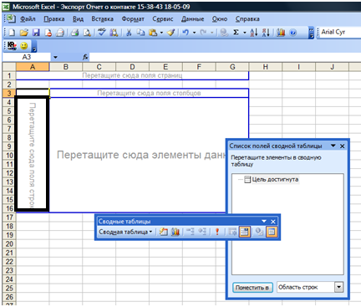Click the Print icon in the toolbar
The width and height of the screenshot is (361, 307).
click(x=74, y=33)
